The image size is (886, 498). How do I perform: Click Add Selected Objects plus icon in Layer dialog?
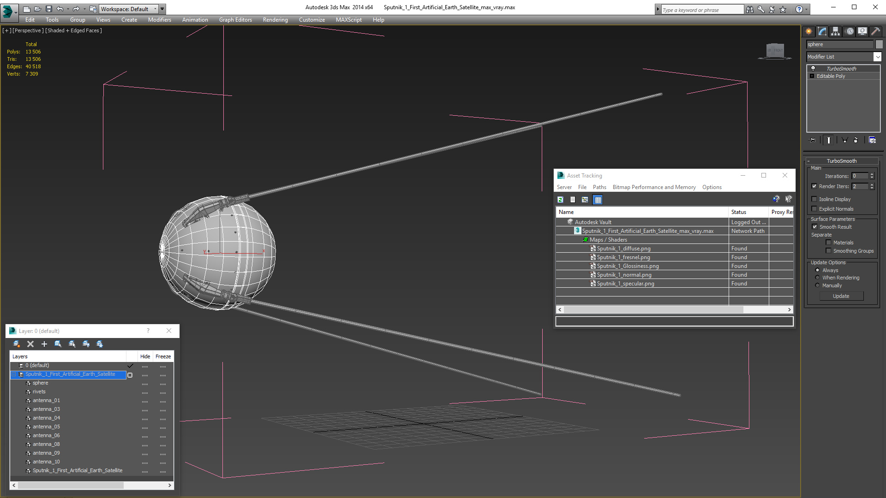click(x=44, y=344)
